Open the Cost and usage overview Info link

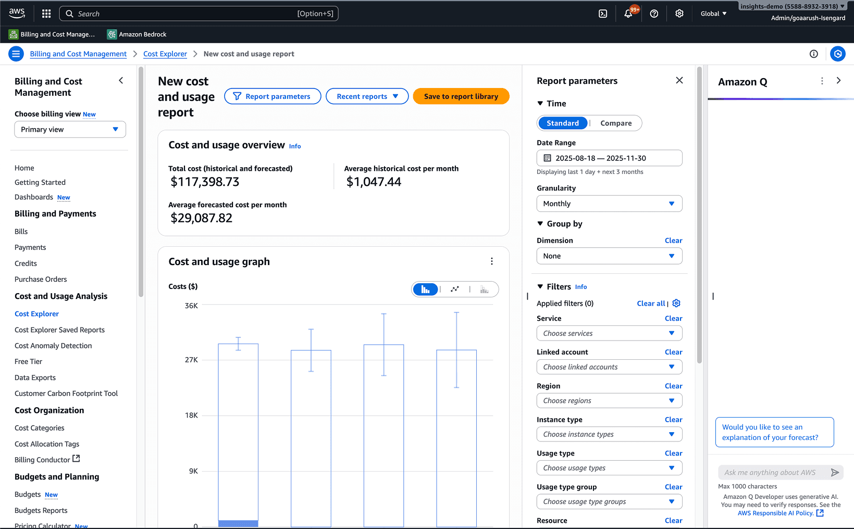pos(295,146)
